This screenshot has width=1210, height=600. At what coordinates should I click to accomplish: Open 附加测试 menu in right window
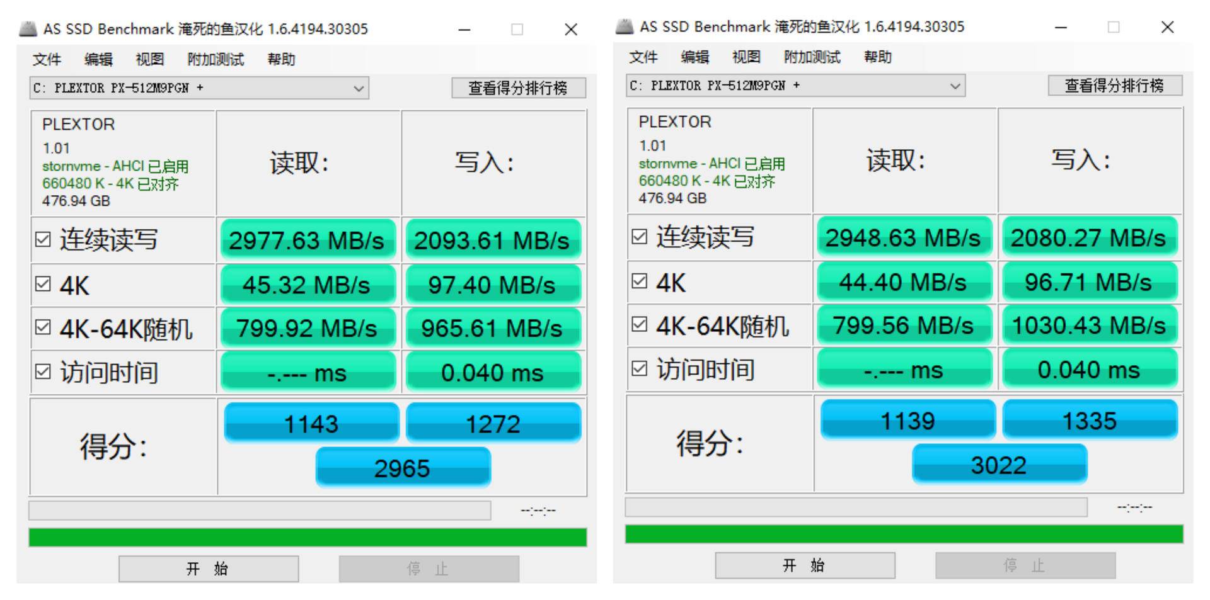812,57
